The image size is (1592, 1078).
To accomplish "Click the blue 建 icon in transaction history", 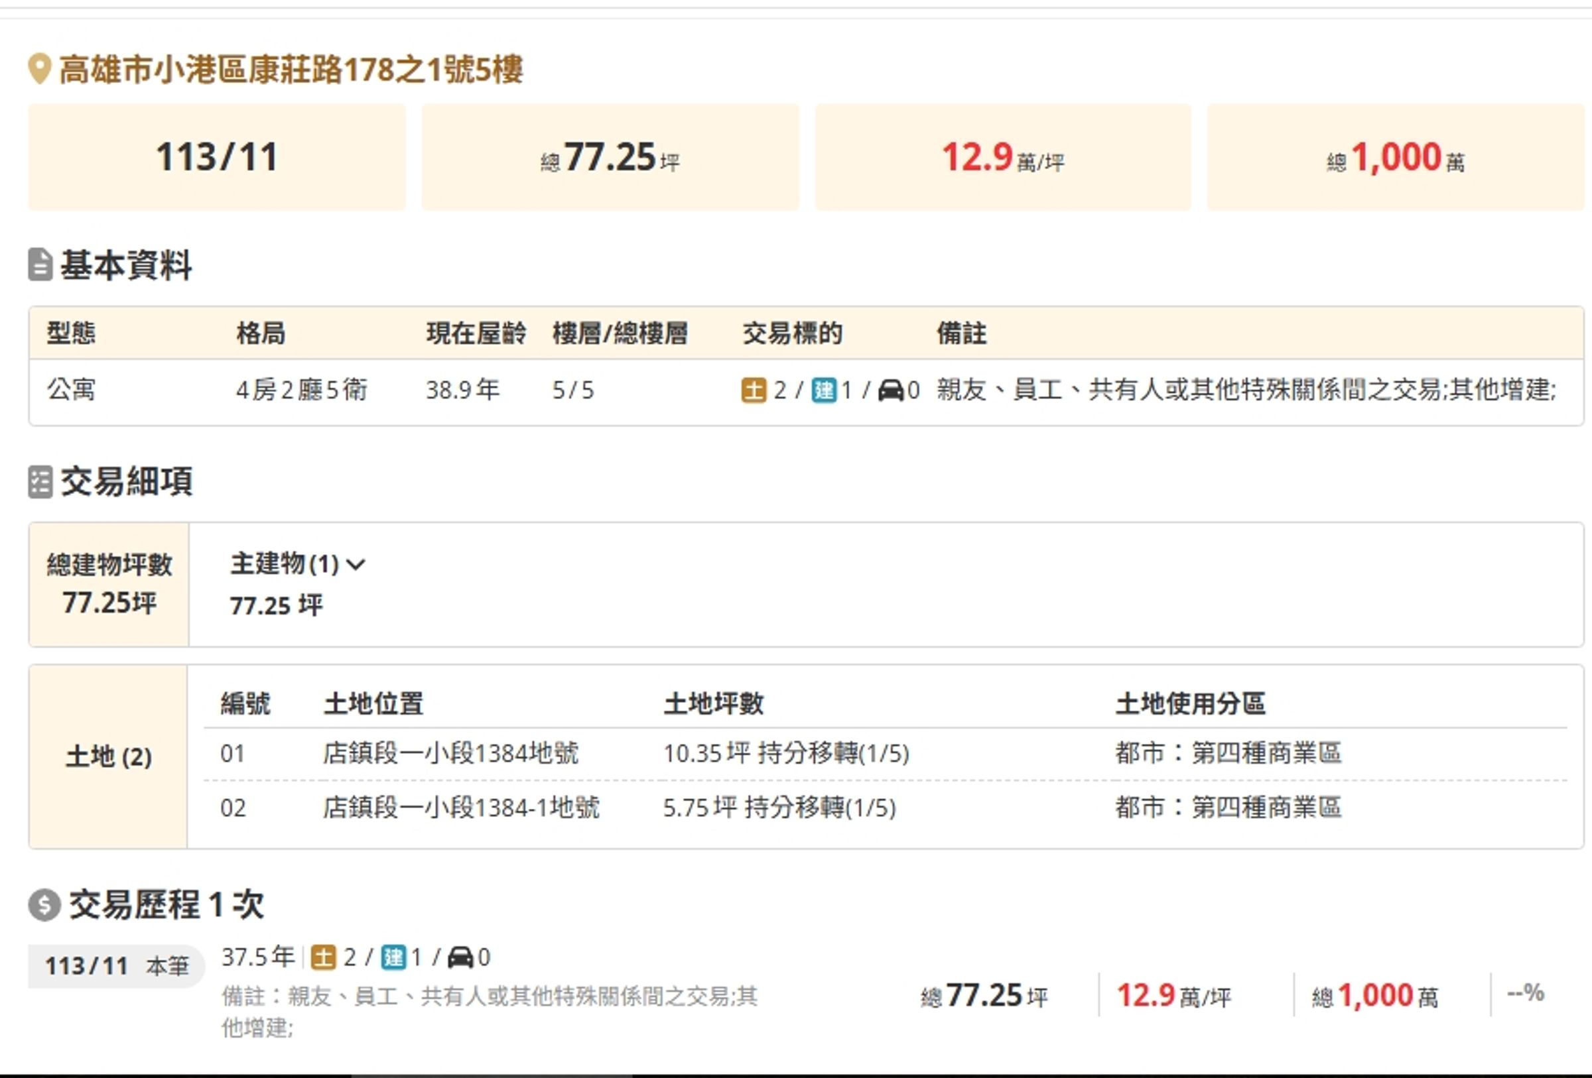I will (x=393, y=957).
